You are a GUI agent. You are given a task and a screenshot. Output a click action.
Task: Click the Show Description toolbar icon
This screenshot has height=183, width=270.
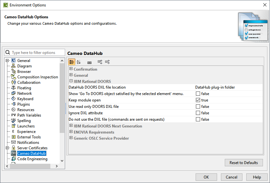89,62
